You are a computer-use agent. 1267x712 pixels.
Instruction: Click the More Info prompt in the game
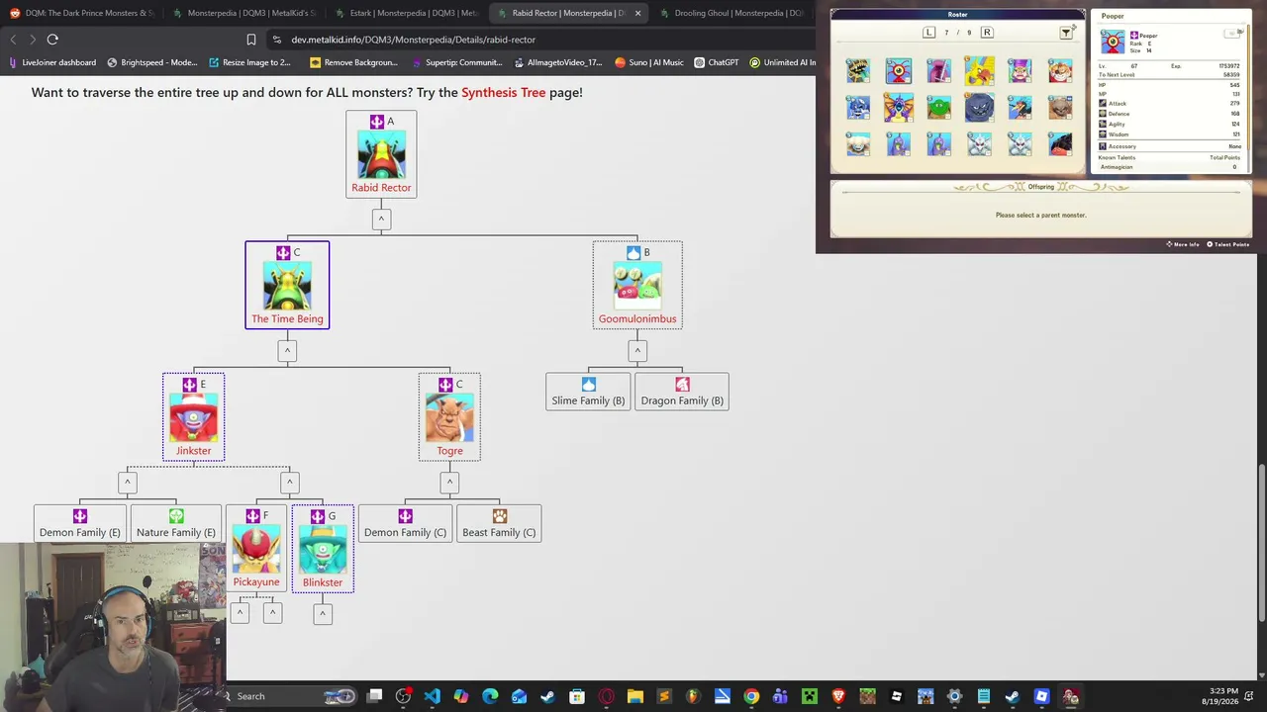1183,244
